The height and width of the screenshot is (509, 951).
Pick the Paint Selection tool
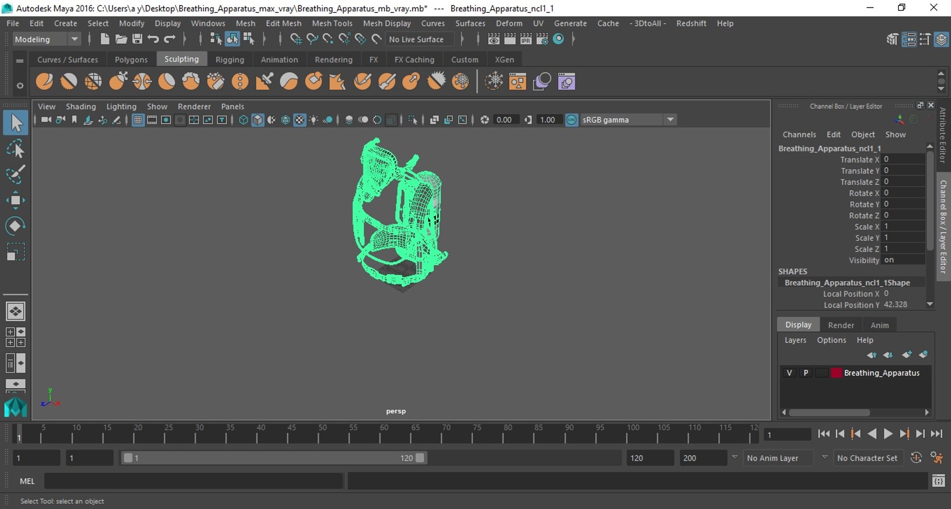coord(15,174)
